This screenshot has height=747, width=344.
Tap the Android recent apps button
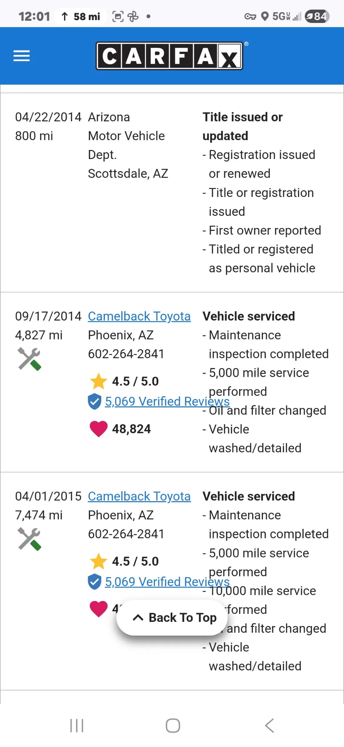click(x=77, y=725)
